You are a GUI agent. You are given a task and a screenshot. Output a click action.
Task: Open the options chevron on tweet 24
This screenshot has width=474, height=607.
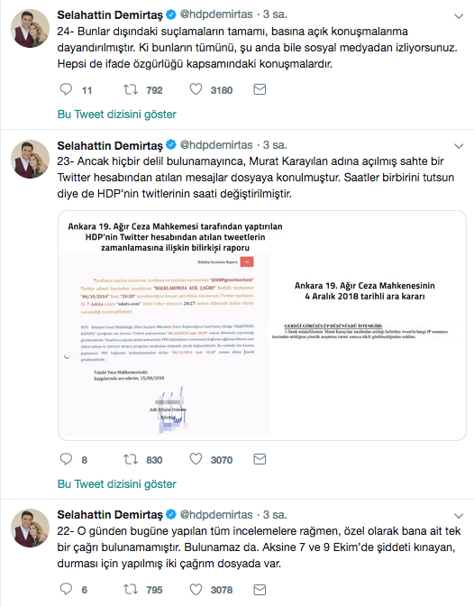459,16
